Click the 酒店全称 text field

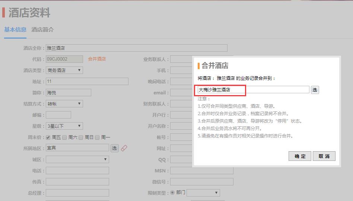tap(136, 48)
